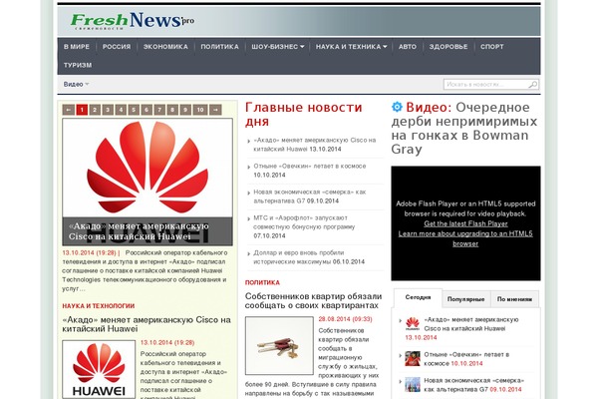Go to slide 8 in pagination

(x=172, y=110)
